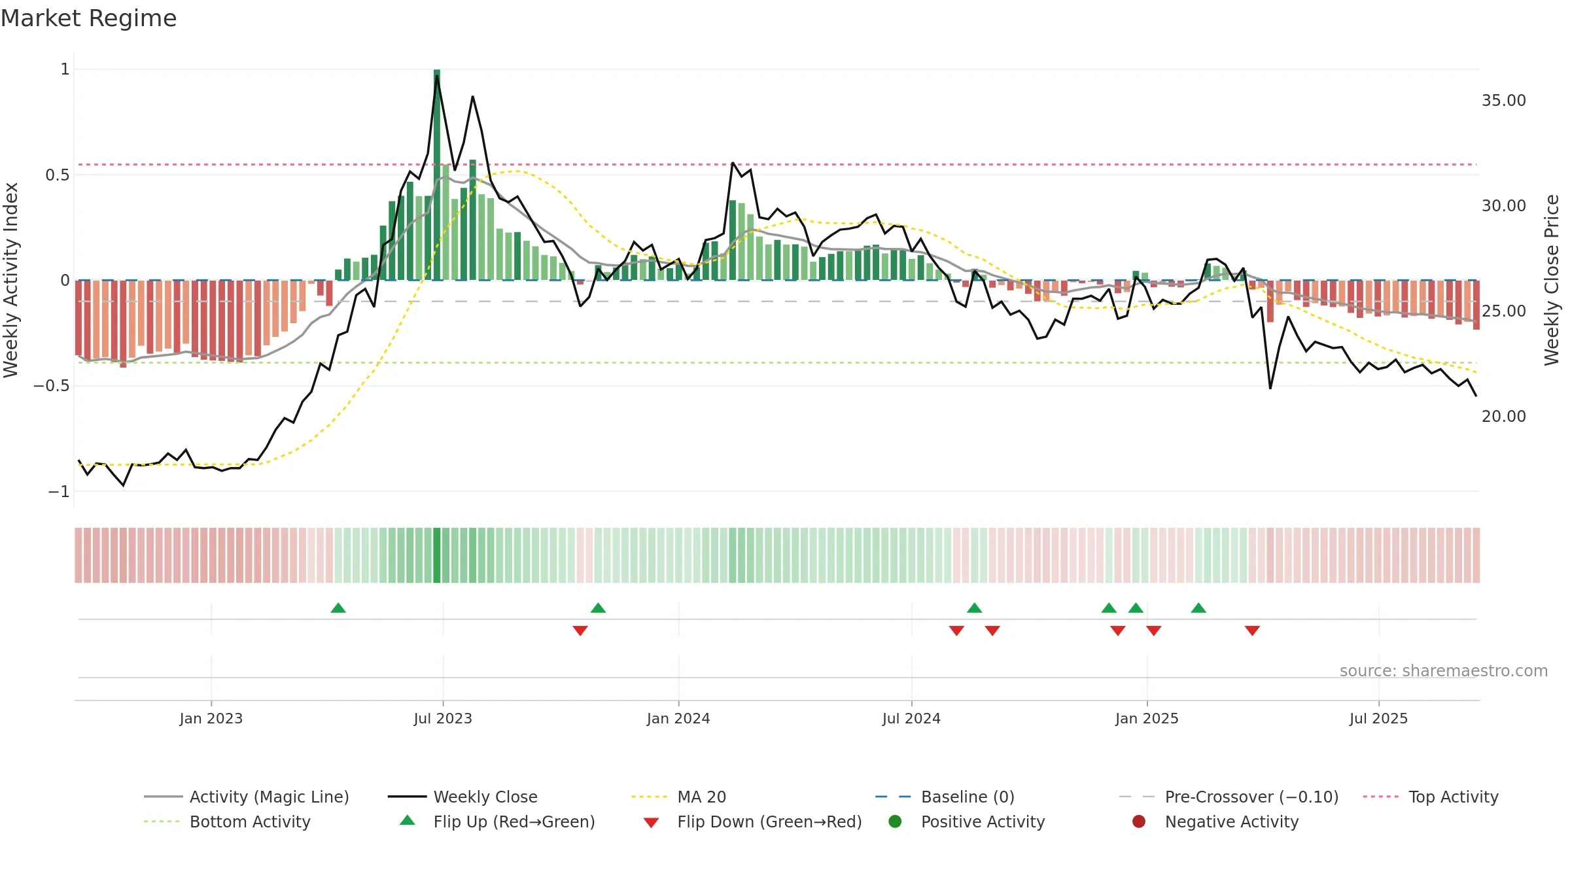Image resolution: width=1570 pixels, height=883 pixels.
Task: Click the Negative Activity red dot legend icon
Action: pyautogui.click(x=1139, y=822)
